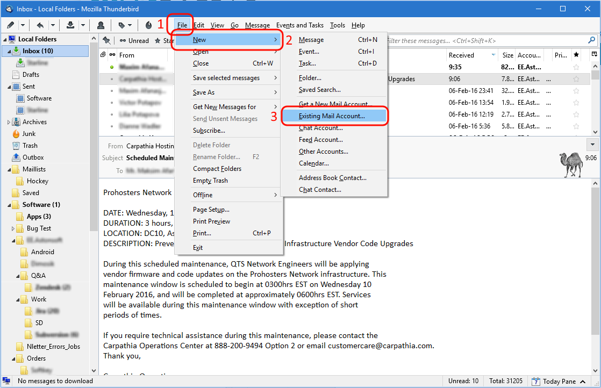Click the sender camel avatar image

[x=571, y=164]
